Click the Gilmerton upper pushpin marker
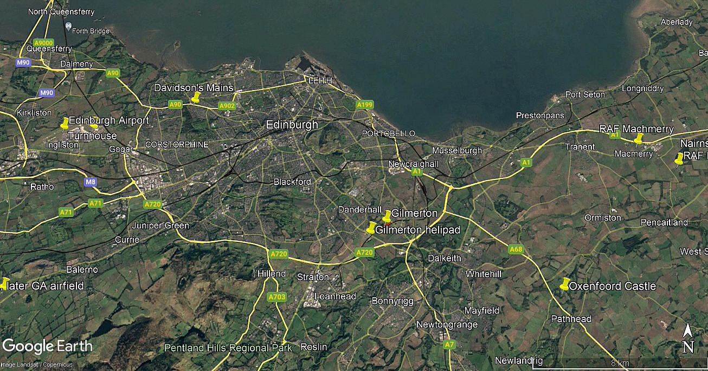Screen dimensions: 708x371 387,216
